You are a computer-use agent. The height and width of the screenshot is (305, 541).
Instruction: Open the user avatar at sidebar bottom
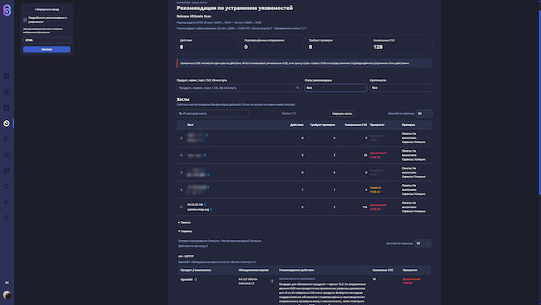(x=7, y=295)
